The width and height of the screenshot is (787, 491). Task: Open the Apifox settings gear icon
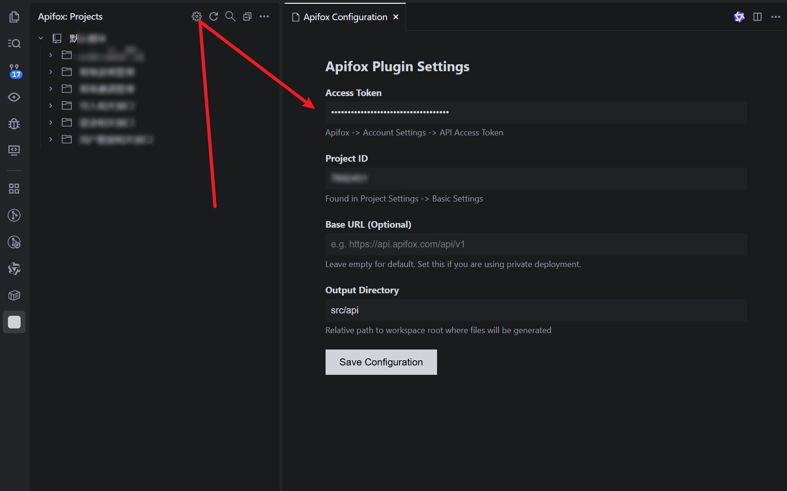(x=197, y=16)
